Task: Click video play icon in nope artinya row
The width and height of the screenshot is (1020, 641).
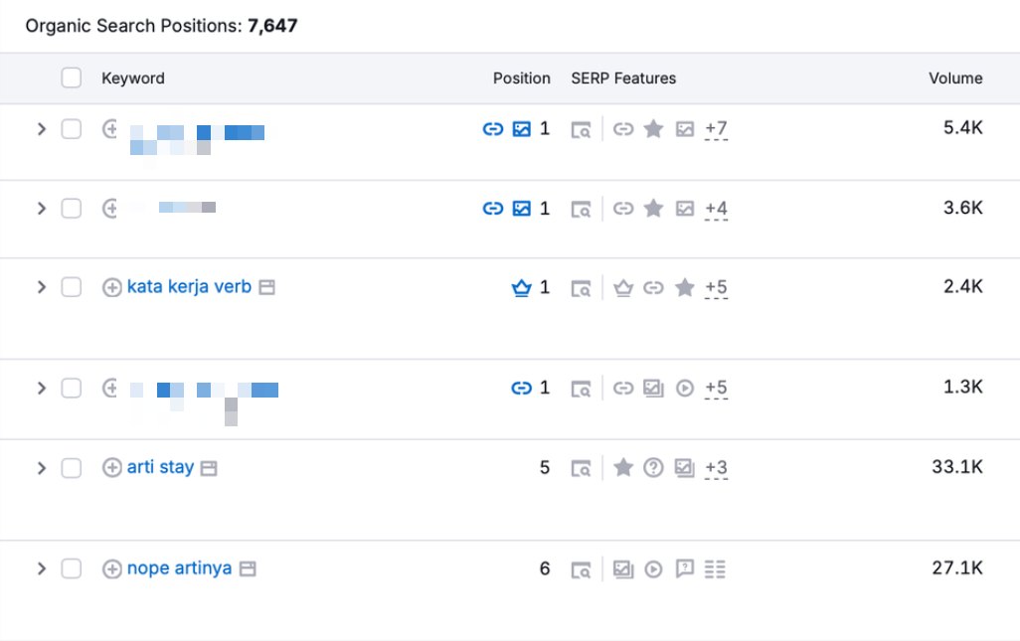Action: 653,569
